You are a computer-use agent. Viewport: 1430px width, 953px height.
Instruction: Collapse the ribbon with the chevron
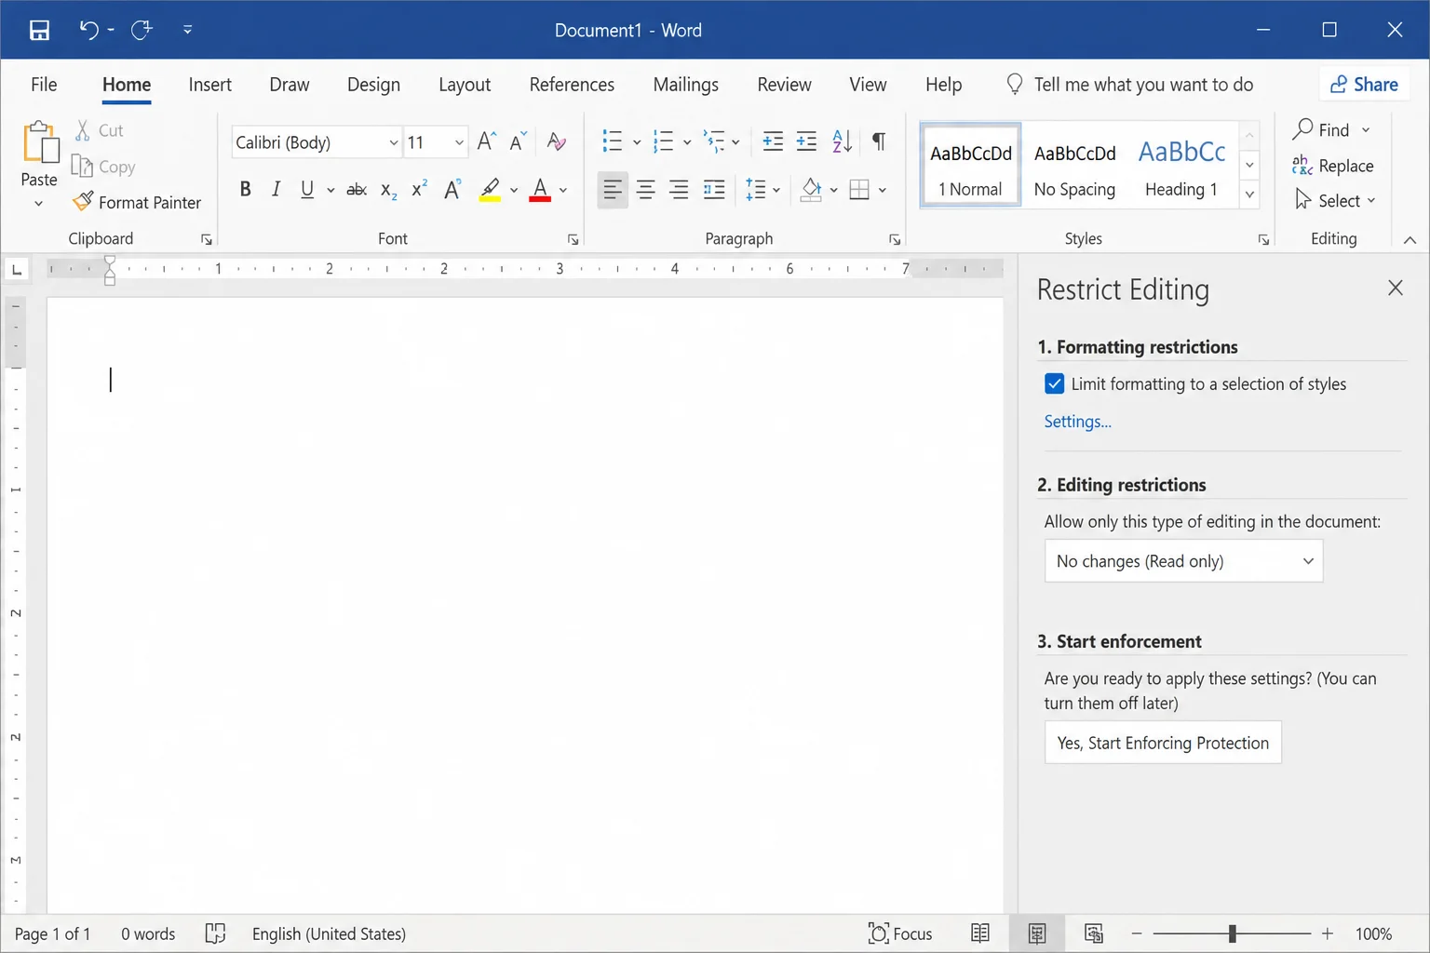coord(1410,240)
